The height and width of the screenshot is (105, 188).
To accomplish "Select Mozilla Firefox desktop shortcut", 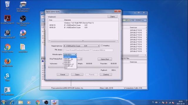I will [x=7, y=62].
